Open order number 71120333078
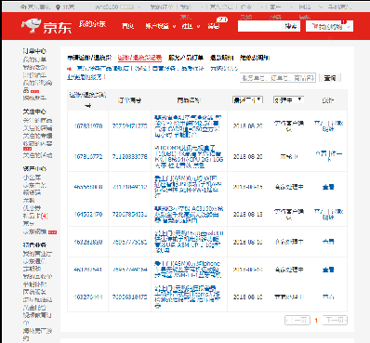Image resolution: width=370 pixels, height=343 pixels. [x=129, y=157]
